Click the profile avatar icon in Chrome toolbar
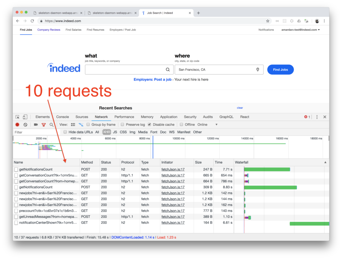Viewport: 342px width, 259px height. pos(317,21)
